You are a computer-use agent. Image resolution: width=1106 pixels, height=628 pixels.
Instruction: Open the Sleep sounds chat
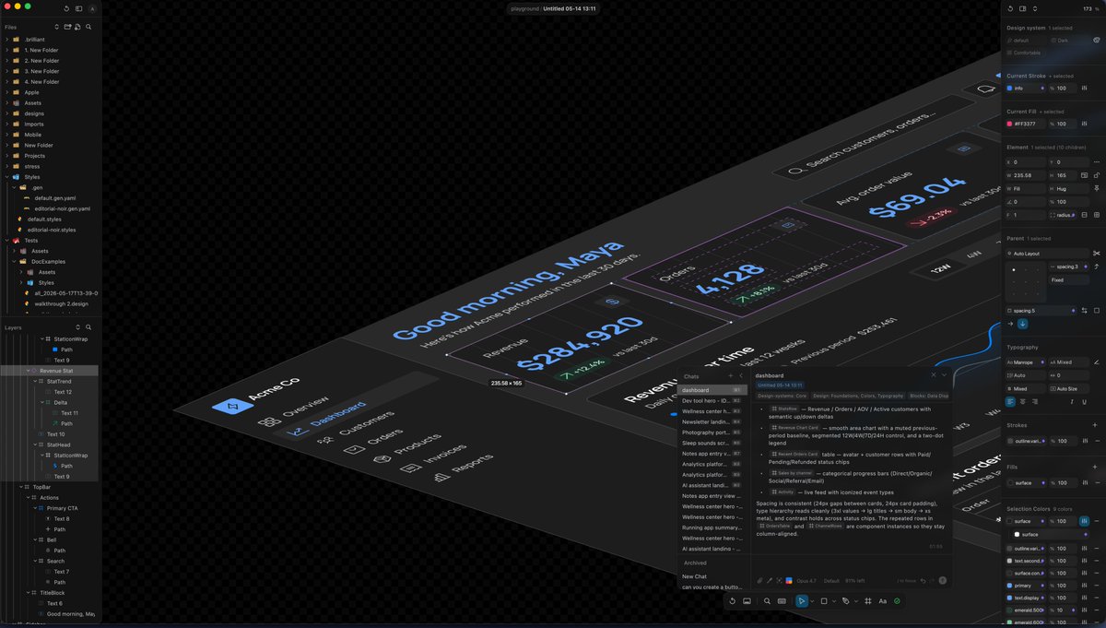click(x=711, y=443)
